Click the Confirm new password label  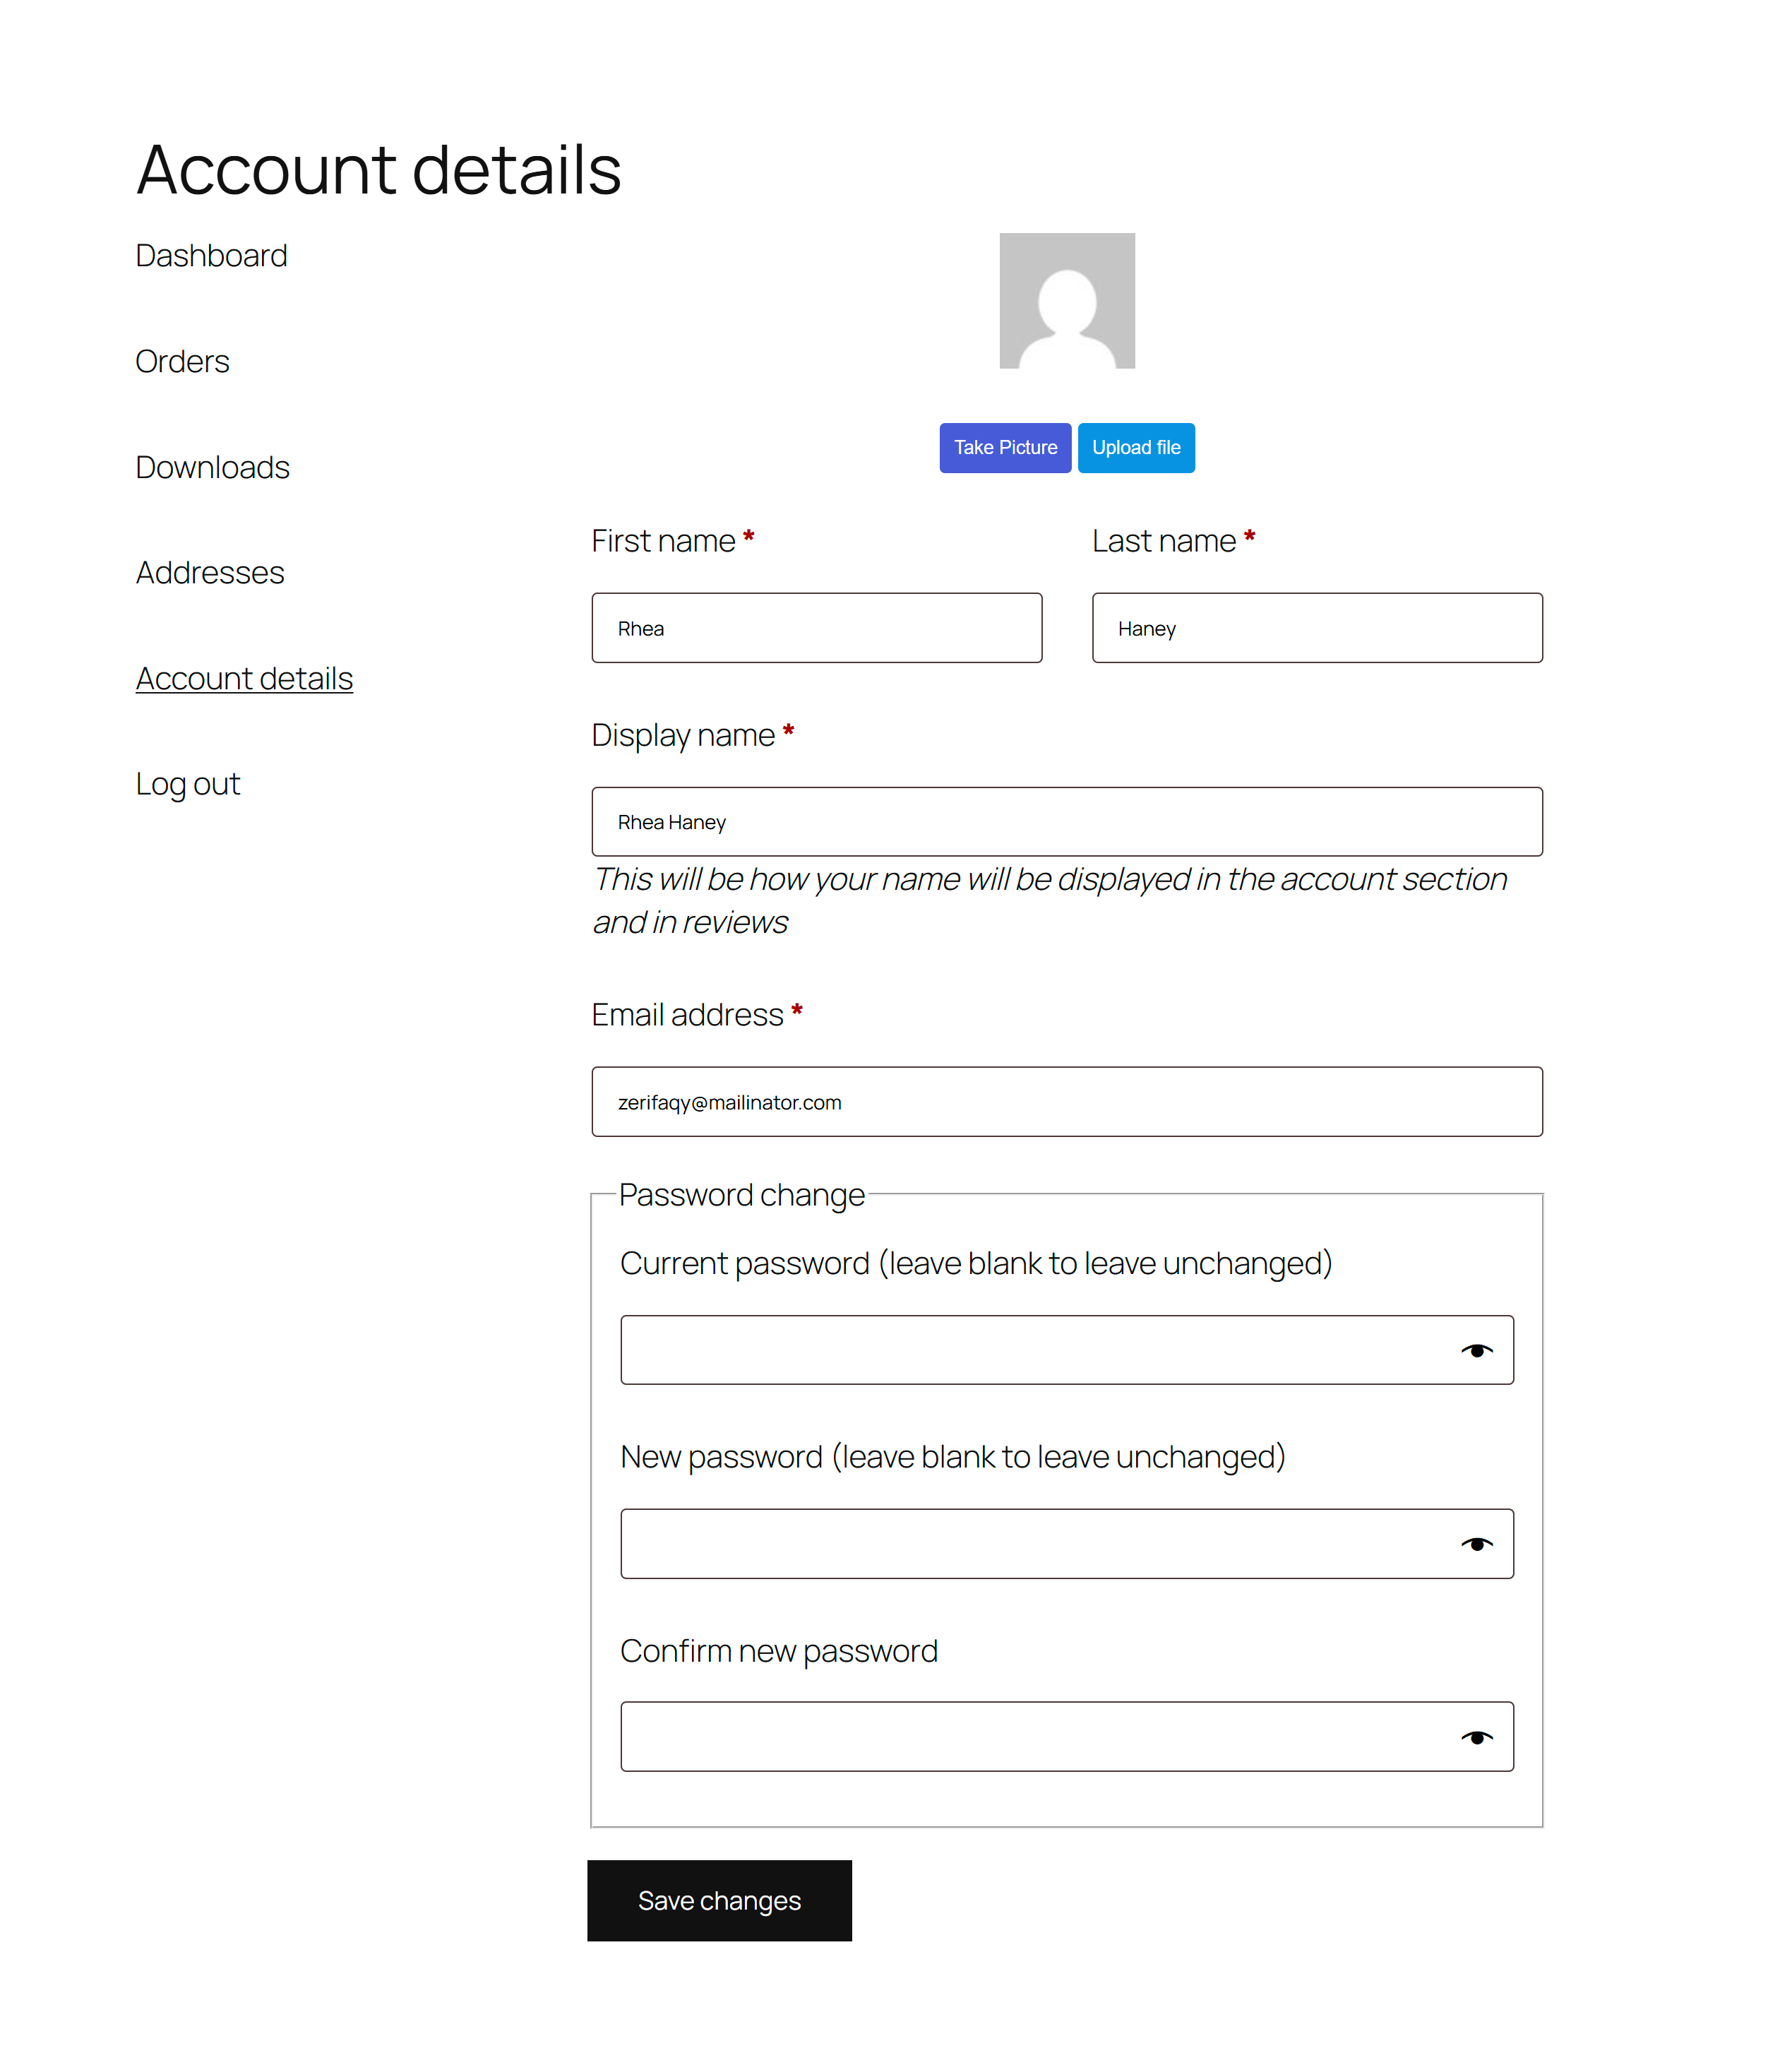pyautogui.click(x=778, y=1651)
